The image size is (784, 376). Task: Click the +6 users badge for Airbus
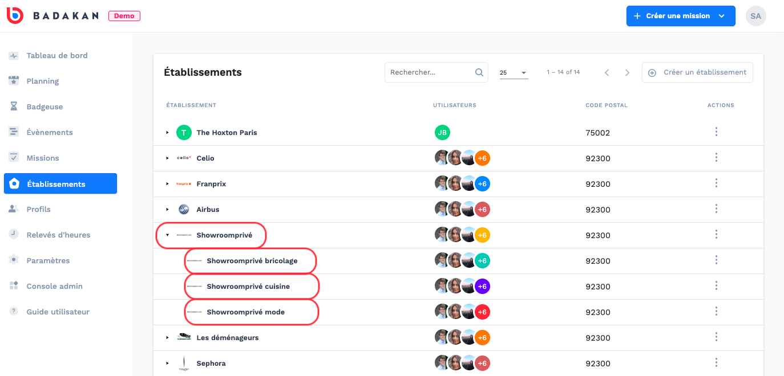point(482,210)
